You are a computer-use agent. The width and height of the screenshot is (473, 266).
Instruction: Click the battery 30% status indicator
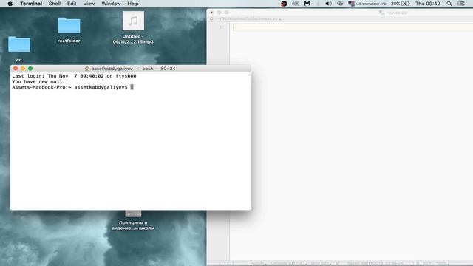[401, 4]
